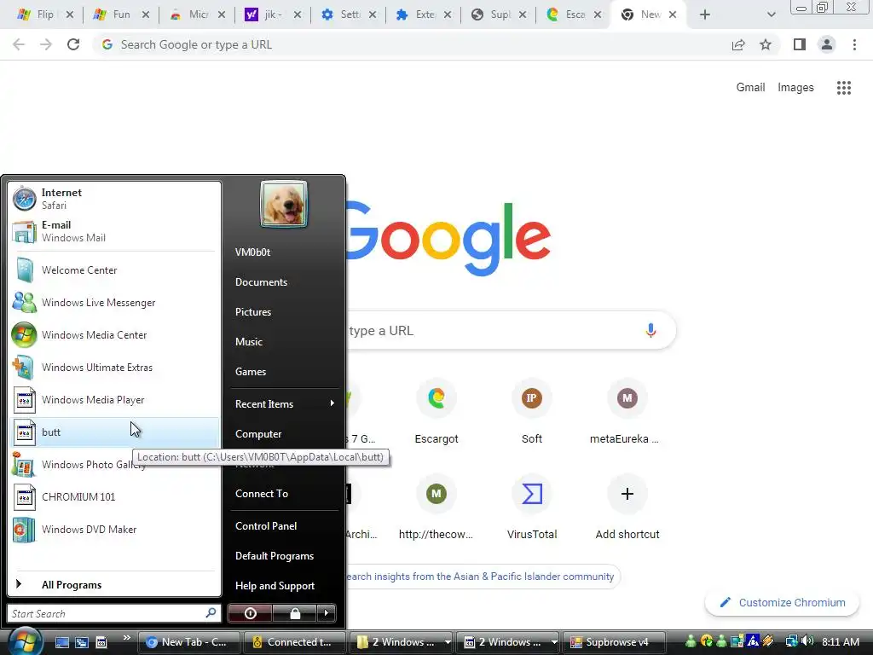
Task: Launch Windows Media Player
Action: (114, 400)
